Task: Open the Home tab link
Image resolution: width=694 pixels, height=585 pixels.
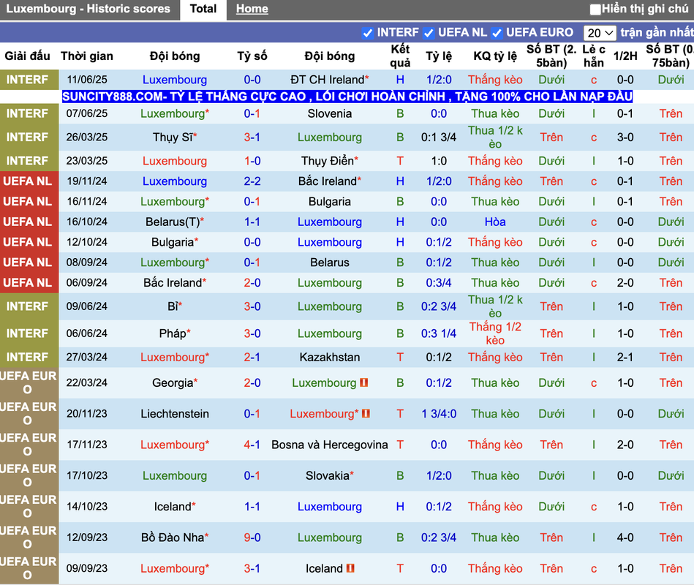Action: (252, 9)
